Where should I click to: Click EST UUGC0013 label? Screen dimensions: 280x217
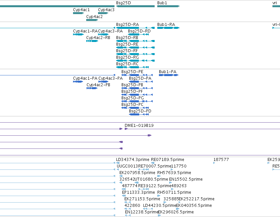tap(127, 166)
